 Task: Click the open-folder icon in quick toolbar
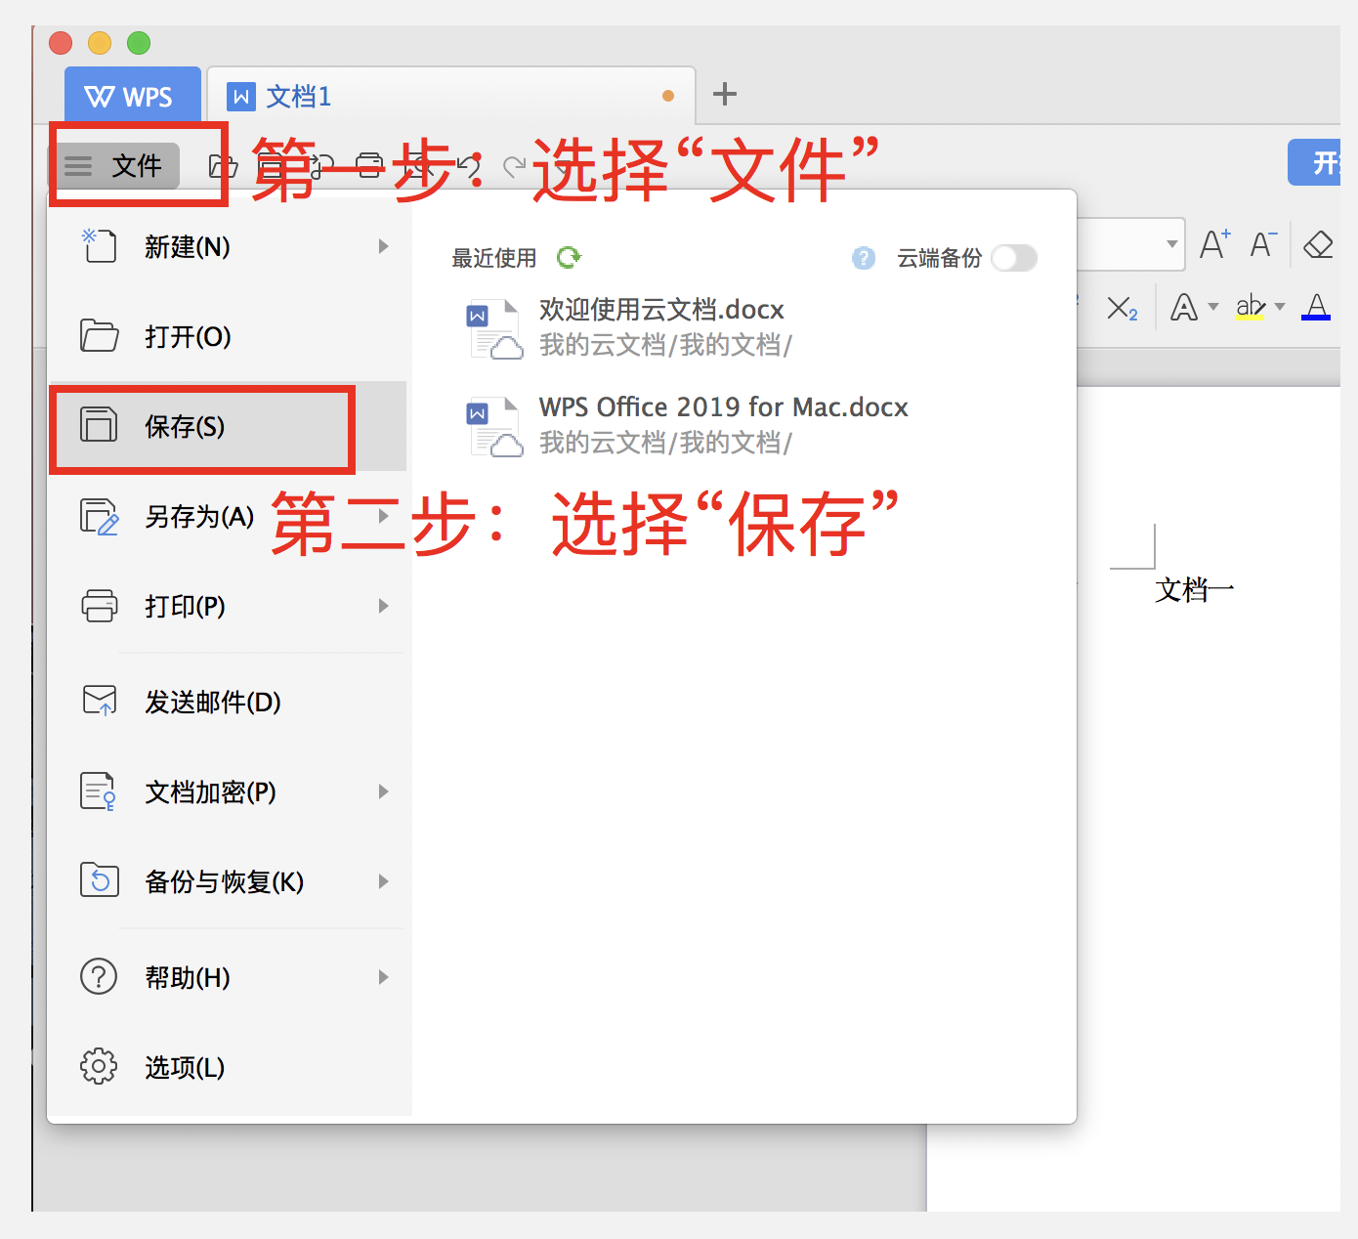pos(223,166)
